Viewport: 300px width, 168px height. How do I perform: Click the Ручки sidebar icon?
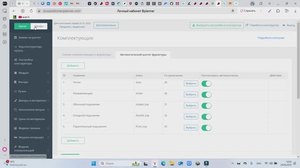coord(15,91)
